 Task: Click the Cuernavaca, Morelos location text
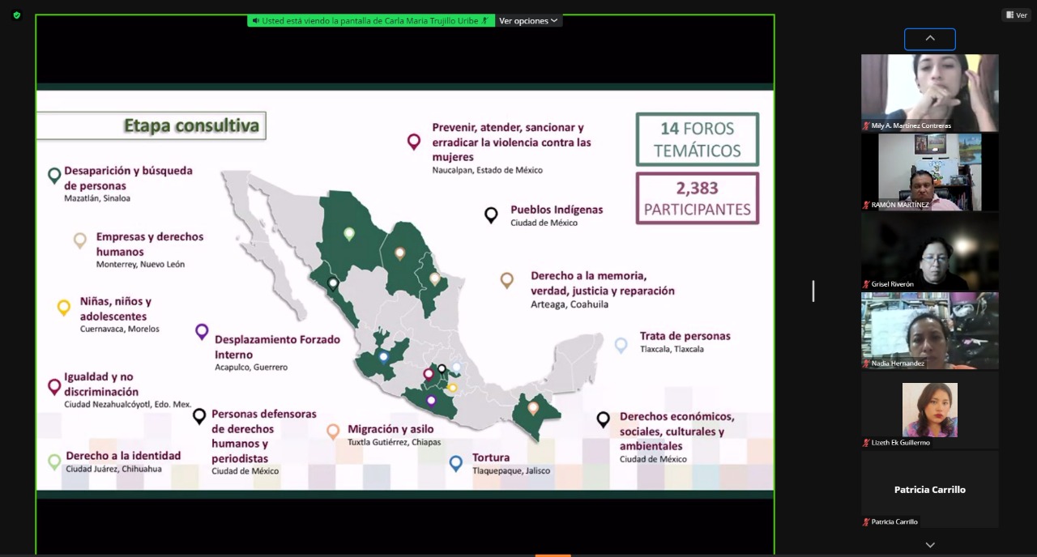[120, 330]
